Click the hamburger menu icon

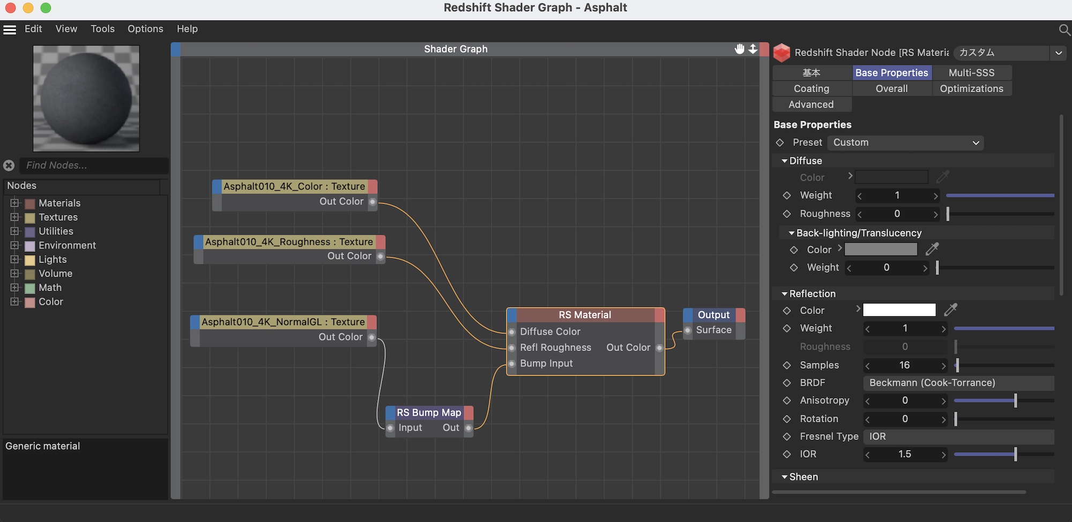click(x=10, y=29)
